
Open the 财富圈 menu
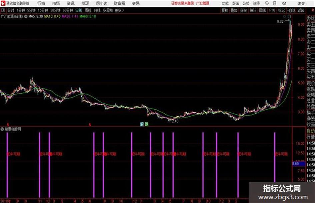(x=119, y=3)
